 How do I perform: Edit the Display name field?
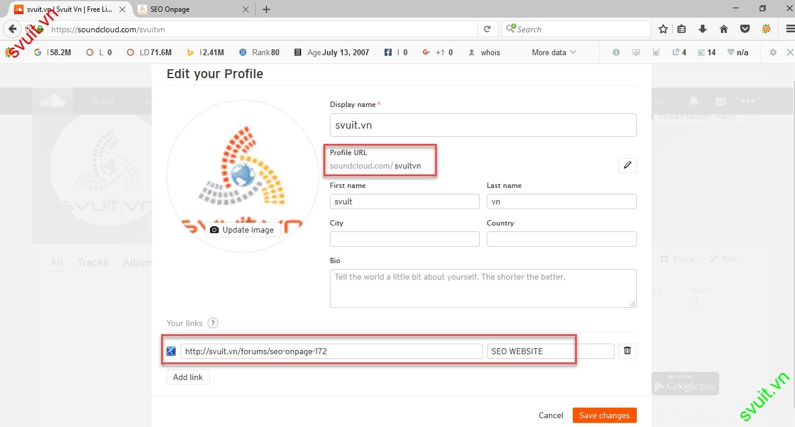(x=483, y=125)
